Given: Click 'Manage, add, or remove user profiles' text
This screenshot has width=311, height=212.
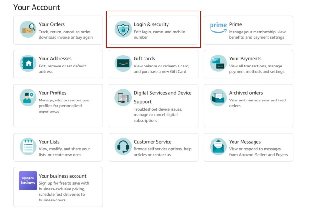Looking at the screenshot, I should tap(64, 106).
